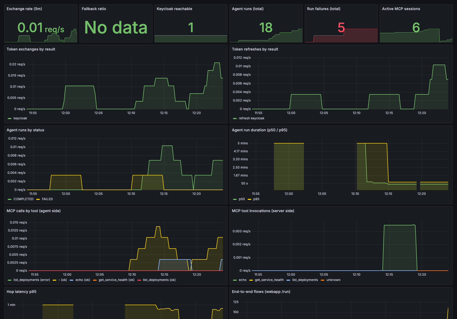Click the Keycloak reachable panel title
Image resolution: width=457 pixels, height=319 pixels.
[174, 9]
